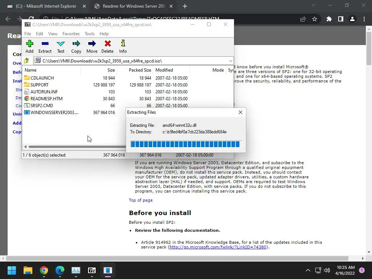Sort by the Modified column header
Screen dimensions: 372x279
164,70
